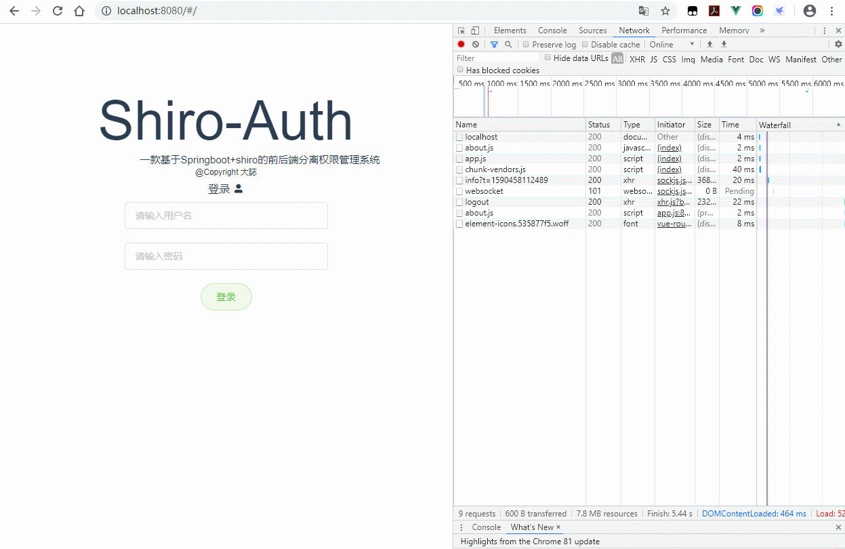
Task: Open the Memory tab
Action: 734,30
